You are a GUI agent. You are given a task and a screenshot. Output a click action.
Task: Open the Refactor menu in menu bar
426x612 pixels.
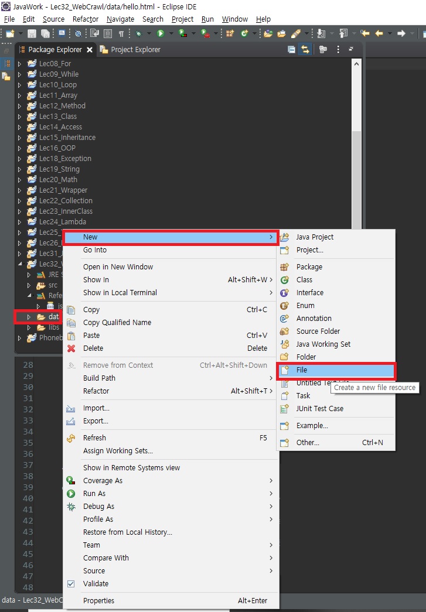click(x=86, y=19)
